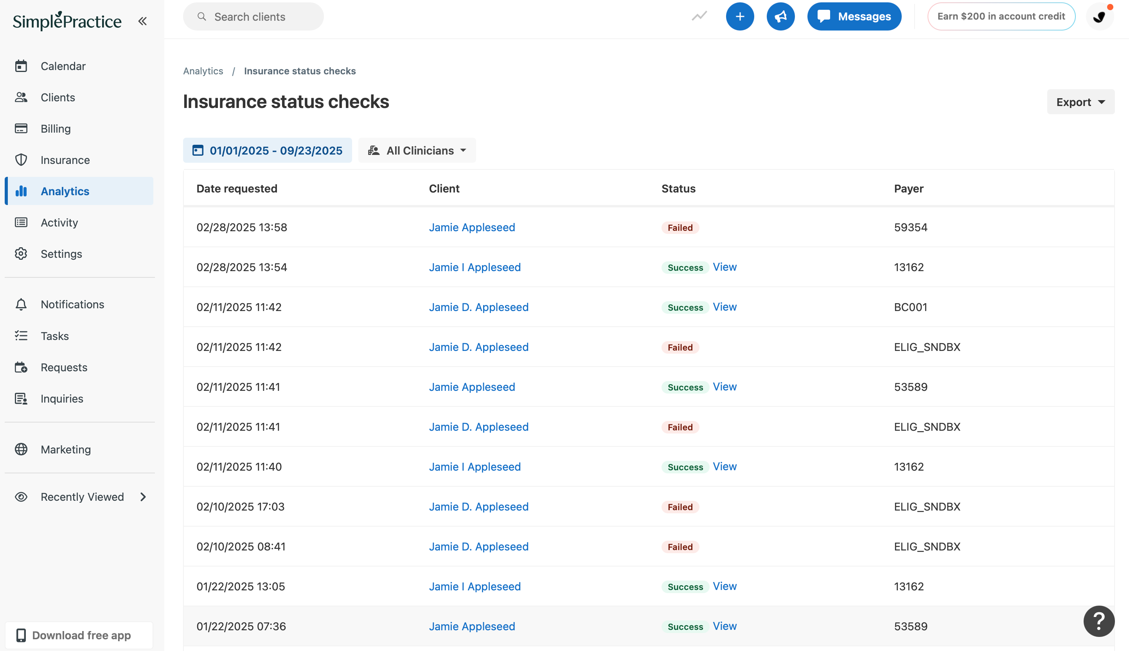Screen dimensions: 1129x651
Task: Open Tasks using the checklist icon
Action: click(x=22, y=336)
